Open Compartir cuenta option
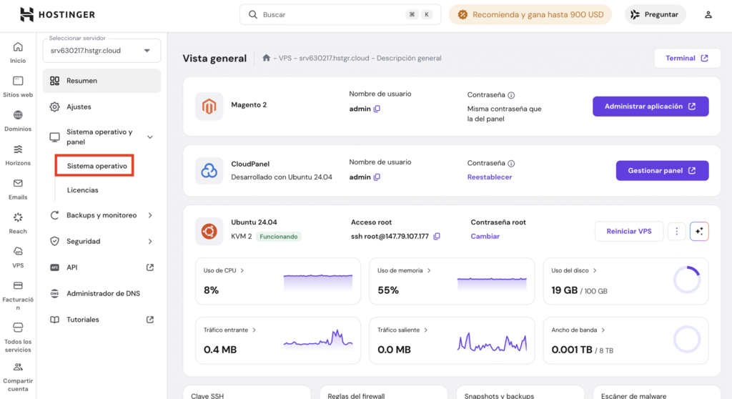Viewport: 732px width, 399px height. tap(18, 377)
